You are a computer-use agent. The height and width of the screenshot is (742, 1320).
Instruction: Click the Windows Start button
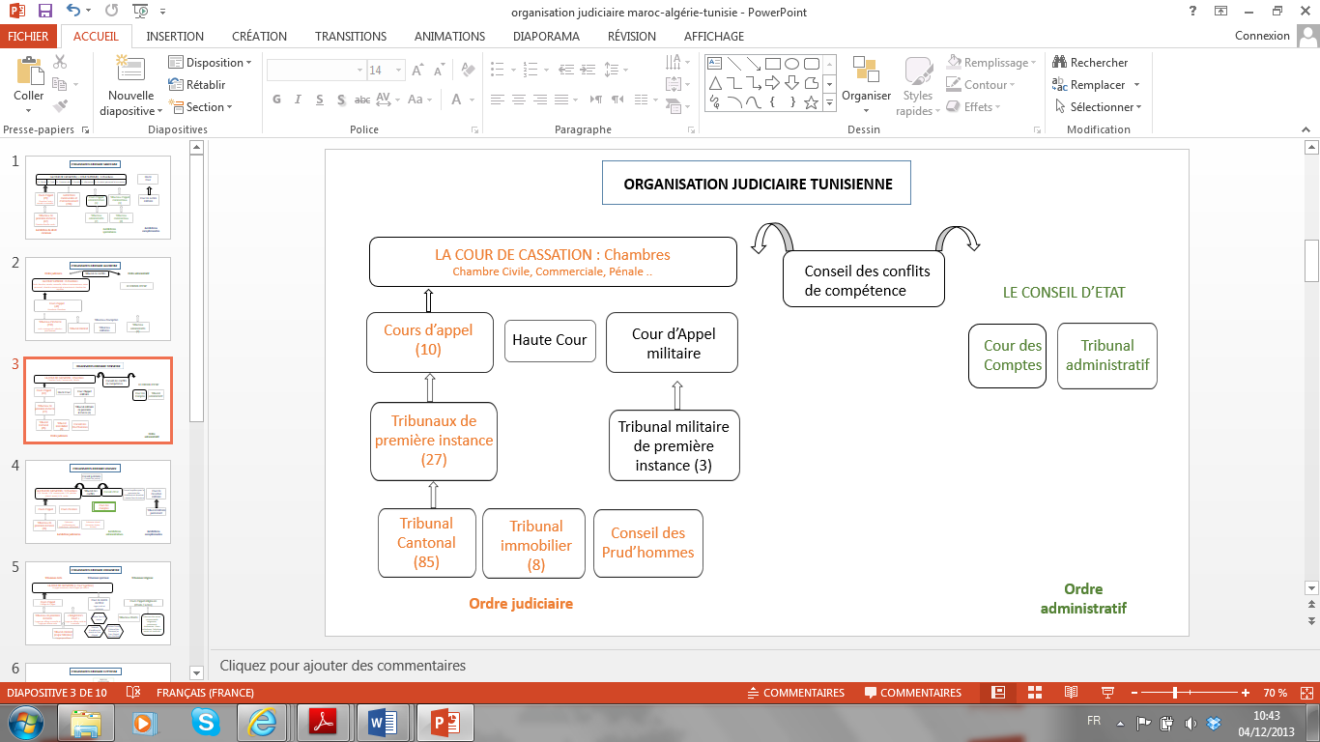point(26,722)
